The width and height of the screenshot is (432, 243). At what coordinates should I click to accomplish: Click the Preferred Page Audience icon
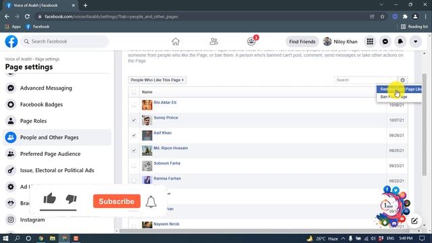coord(11,154)
